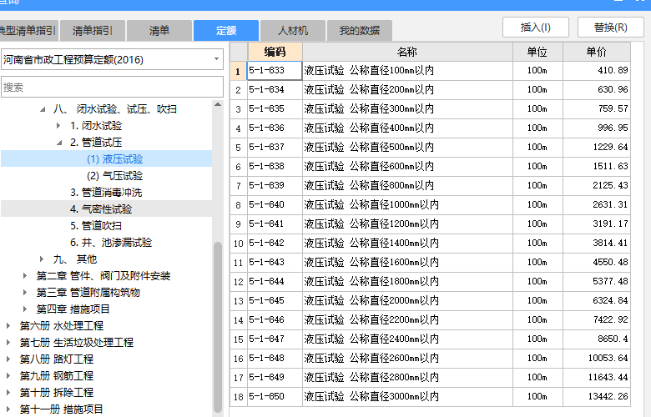Open the 典型清单指引 tab
Viewport: 651px width, 417px height.
tap(28, 31)
